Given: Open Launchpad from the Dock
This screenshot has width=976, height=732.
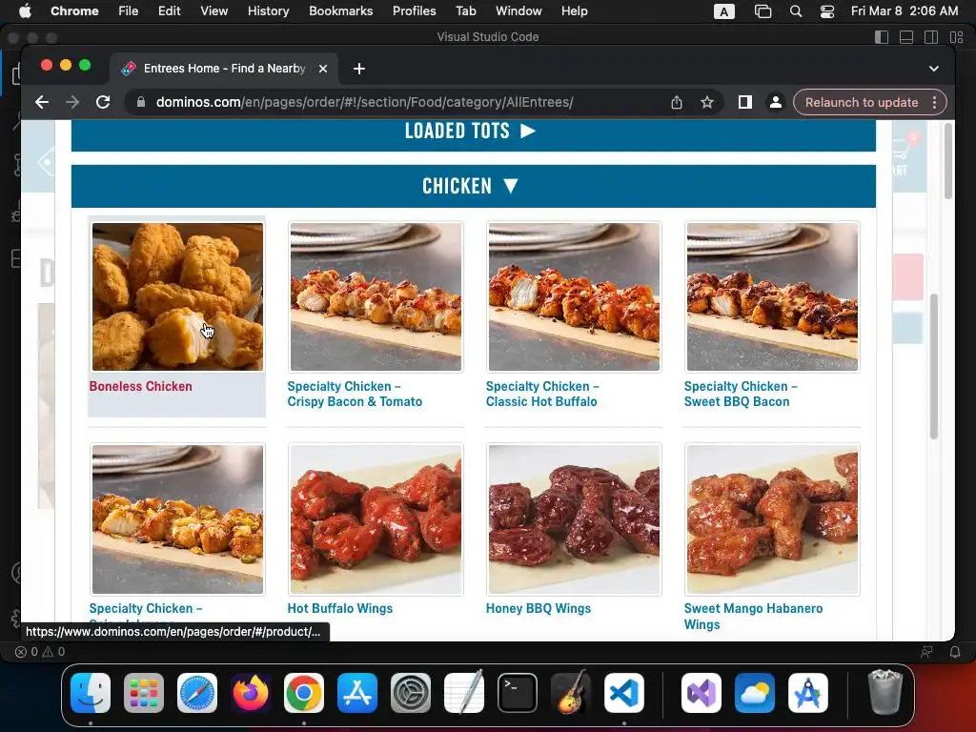Looking at the screenshot, I should point(144,693).
